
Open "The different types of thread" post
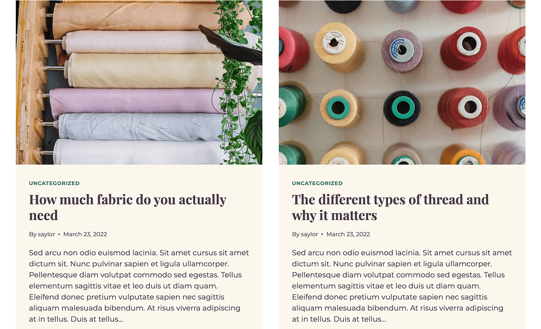[390, 207]
